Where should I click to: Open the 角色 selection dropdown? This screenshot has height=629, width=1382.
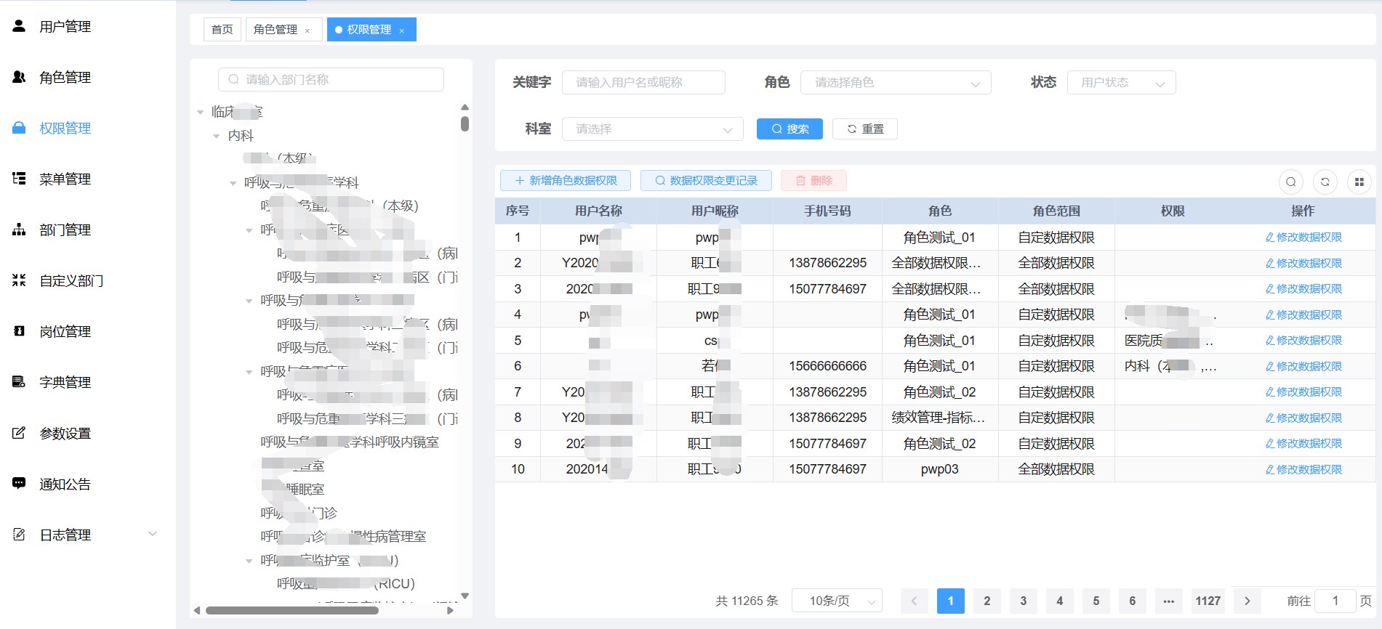896,83
